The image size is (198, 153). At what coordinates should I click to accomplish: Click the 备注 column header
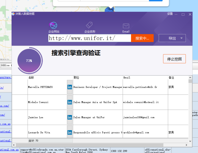178,77
